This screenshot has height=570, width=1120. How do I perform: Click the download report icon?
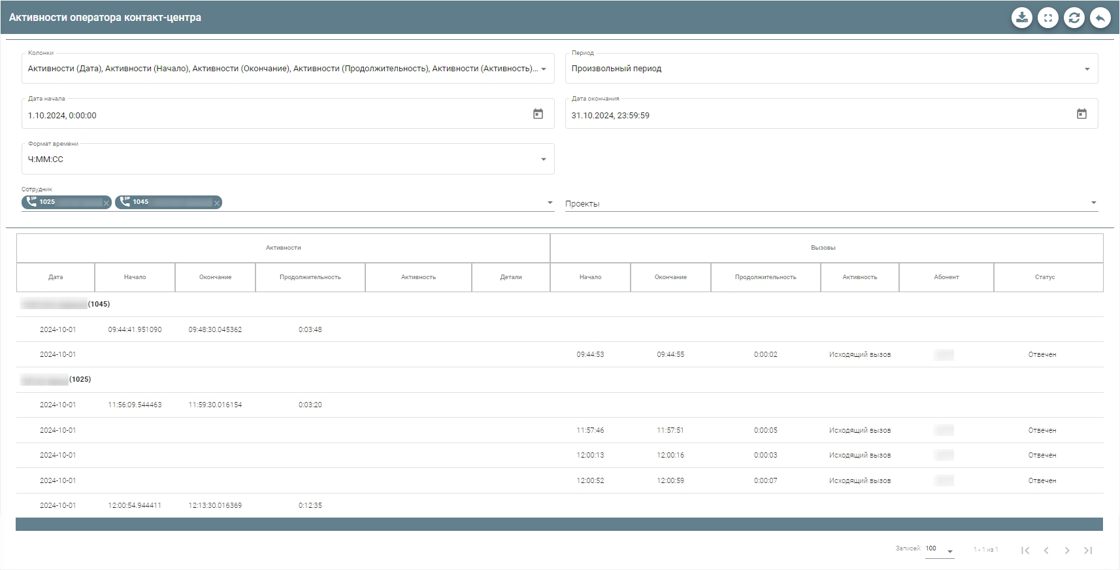click(1022, 18)
